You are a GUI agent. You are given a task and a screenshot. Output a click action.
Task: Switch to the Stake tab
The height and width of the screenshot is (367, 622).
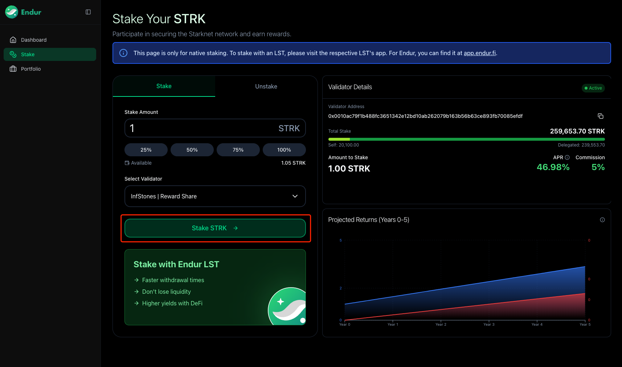tap(164, 86)
